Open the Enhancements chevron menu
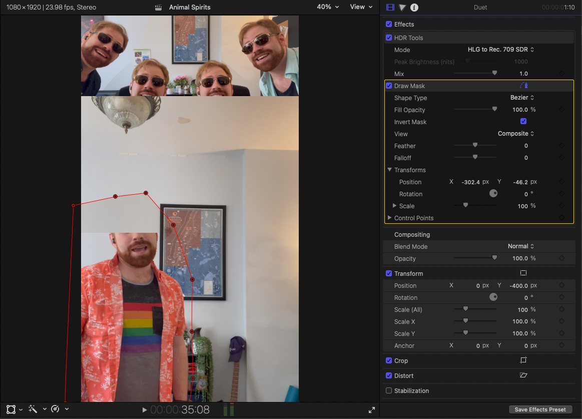 click(45, 409)
